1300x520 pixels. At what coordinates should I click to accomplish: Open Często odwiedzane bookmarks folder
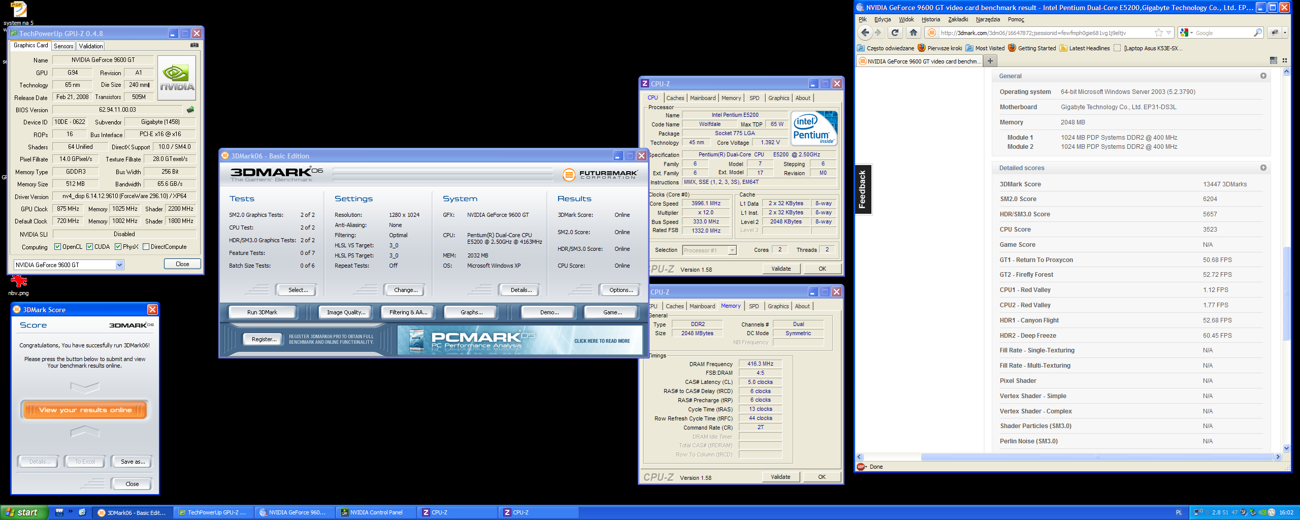click(x=886, y=48)
